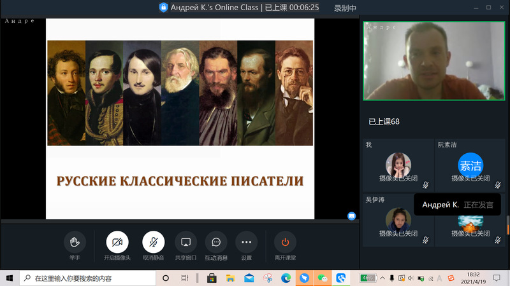510x286 pixels.
Task: Open Microsoft Store from taskbar
Action: (212, 278)
